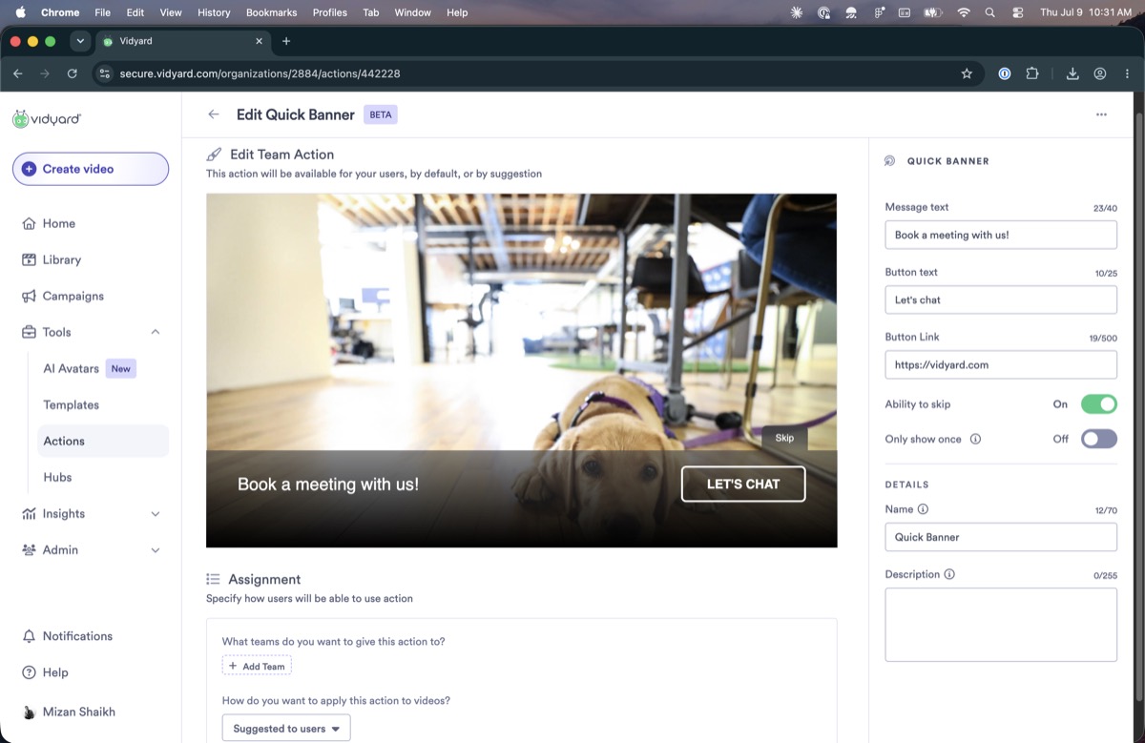This screenshot has width=1145, height=743.
Task: Click the site information icon in address bar
Action: pyautogui.click(x=105, y=73)
